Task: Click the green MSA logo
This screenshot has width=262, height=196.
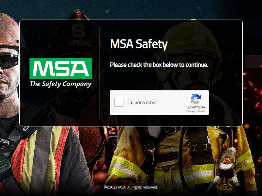Action: [61, 69]
